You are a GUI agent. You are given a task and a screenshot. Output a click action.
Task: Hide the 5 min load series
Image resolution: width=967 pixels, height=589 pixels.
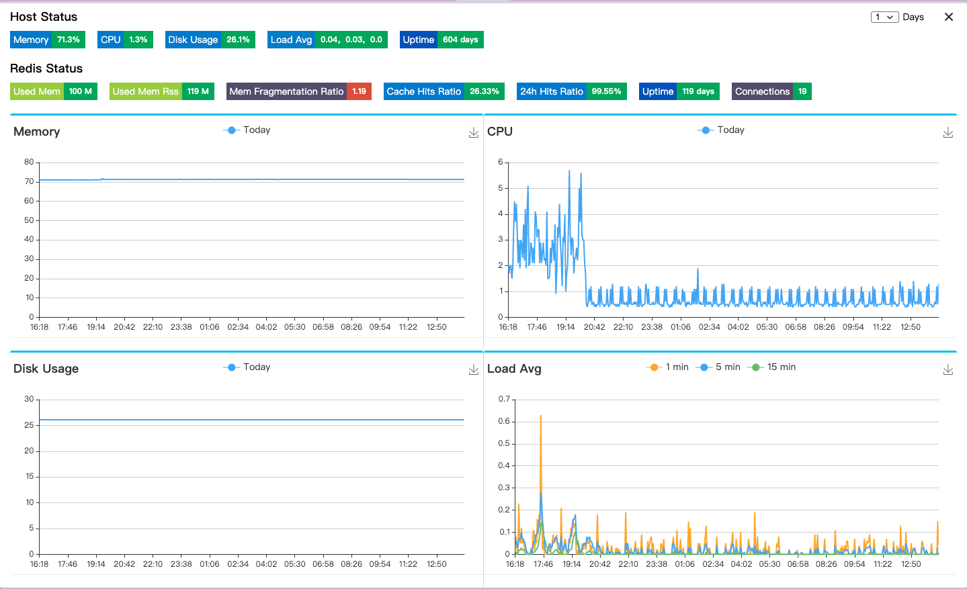coord(718,367)
